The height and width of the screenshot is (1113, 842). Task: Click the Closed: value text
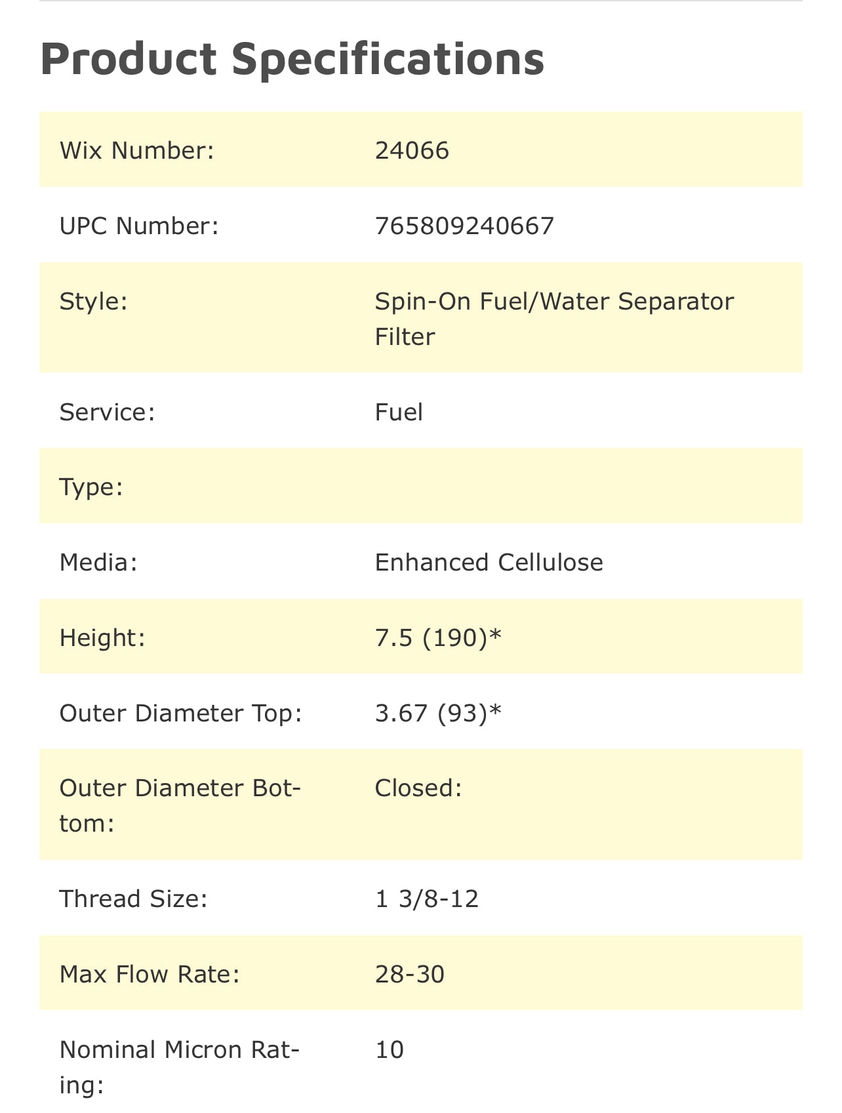point(418,788)
